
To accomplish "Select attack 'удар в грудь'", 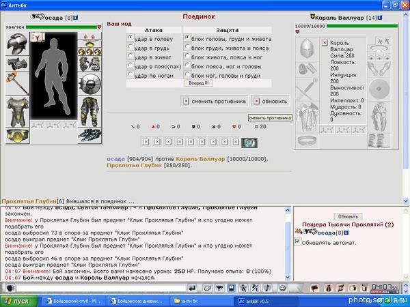I will (x=131, y=47).
